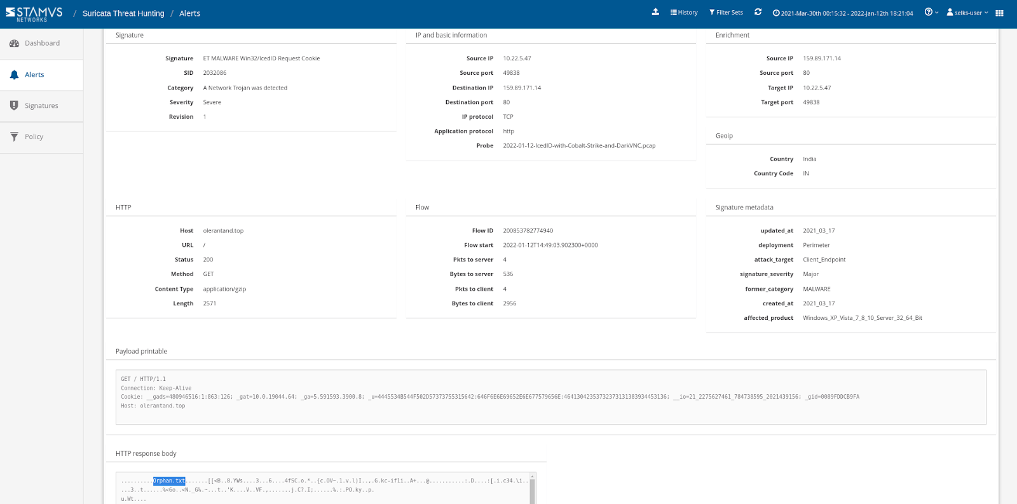Click the Policy filter icon
Viewport: 1017px width, 504px height.
click(x=14, y=136)
